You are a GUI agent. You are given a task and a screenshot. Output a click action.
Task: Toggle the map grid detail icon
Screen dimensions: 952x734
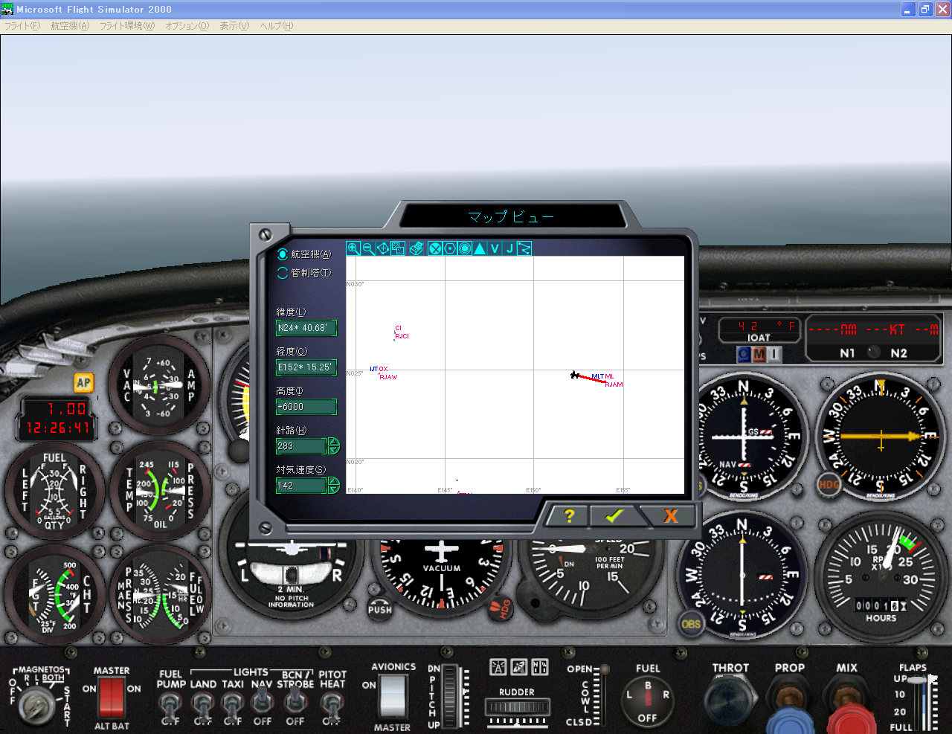pyautogui.click(x=398, y=248)
